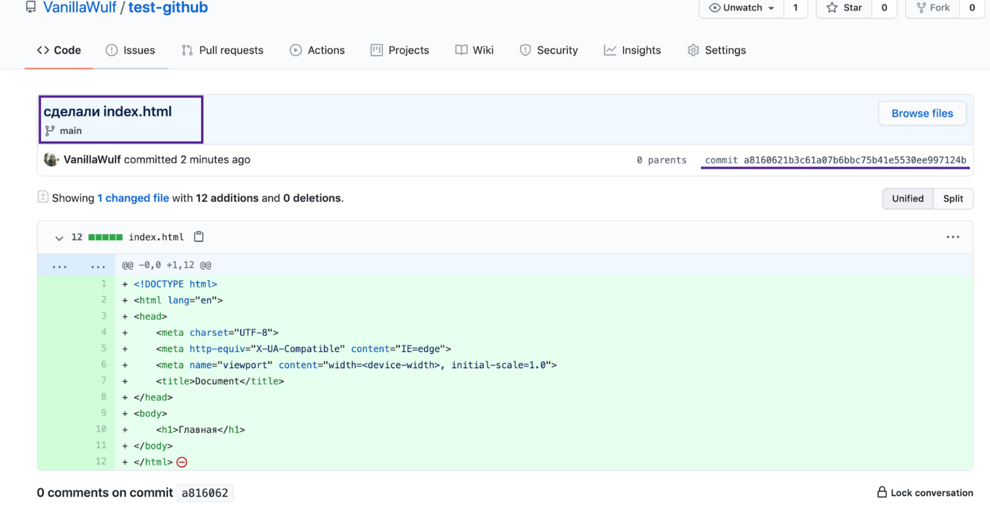The height and width of the screenshot is (510, 990).
Task: Click the file diff icon near Showing
Action: (x=42, y=197)
